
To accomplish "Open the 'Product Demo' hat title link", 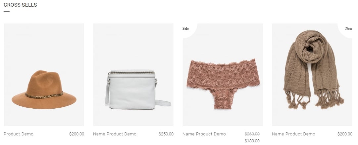I will (x=19, y=134).
